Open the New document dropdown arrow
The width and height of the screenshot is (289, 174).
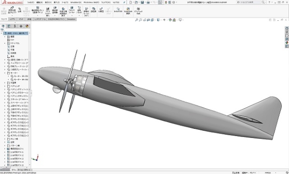point(133,2)
